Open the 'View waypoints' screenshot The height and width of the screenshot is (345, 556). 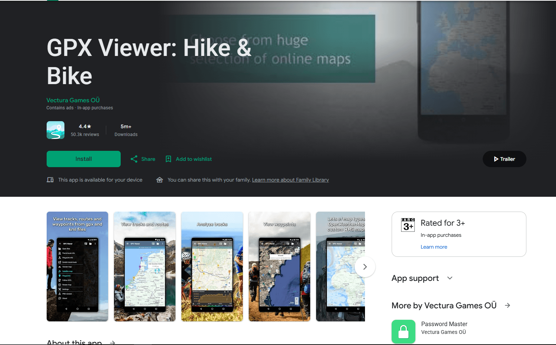pyautogui.click(x=279, y=266)
